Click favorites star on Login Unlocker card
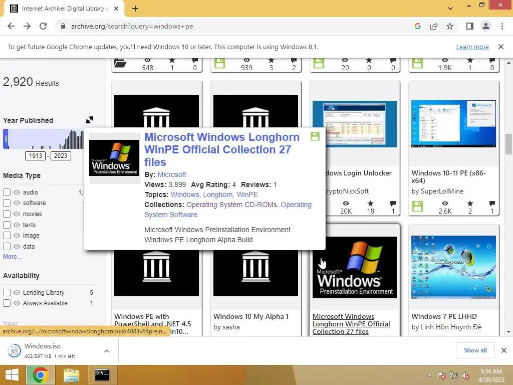 coord(370,204)
